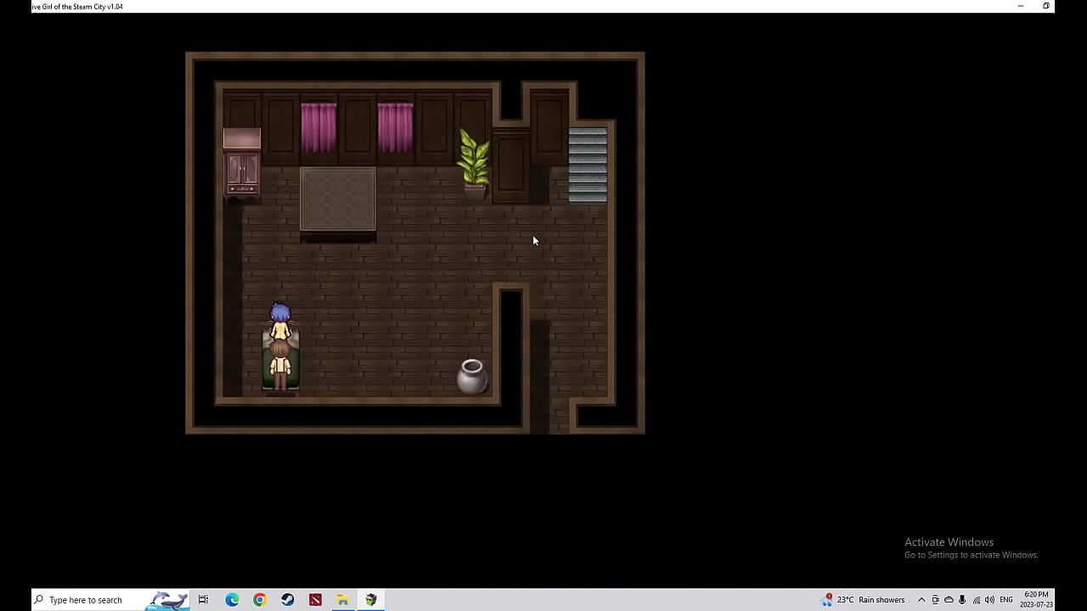This screenshot has height=611, width=1087.
Task: Click the stone staircase in the game
Action: (x=588, y=165)
